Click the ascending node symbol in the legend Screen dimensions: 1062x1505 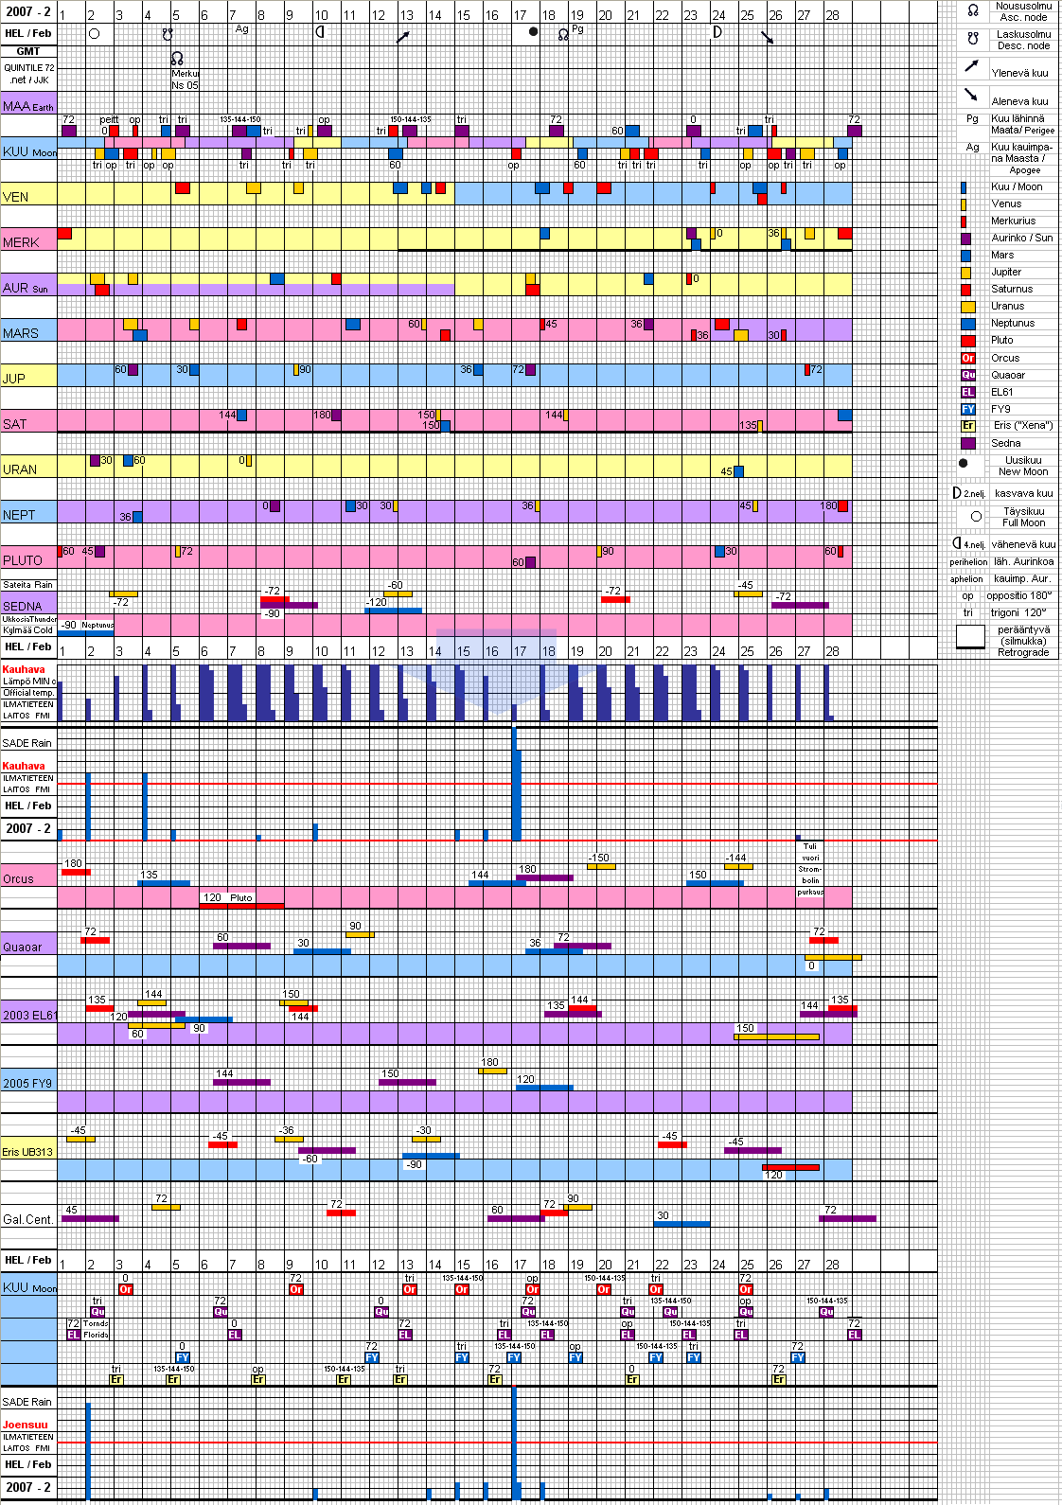pos(972,11)
